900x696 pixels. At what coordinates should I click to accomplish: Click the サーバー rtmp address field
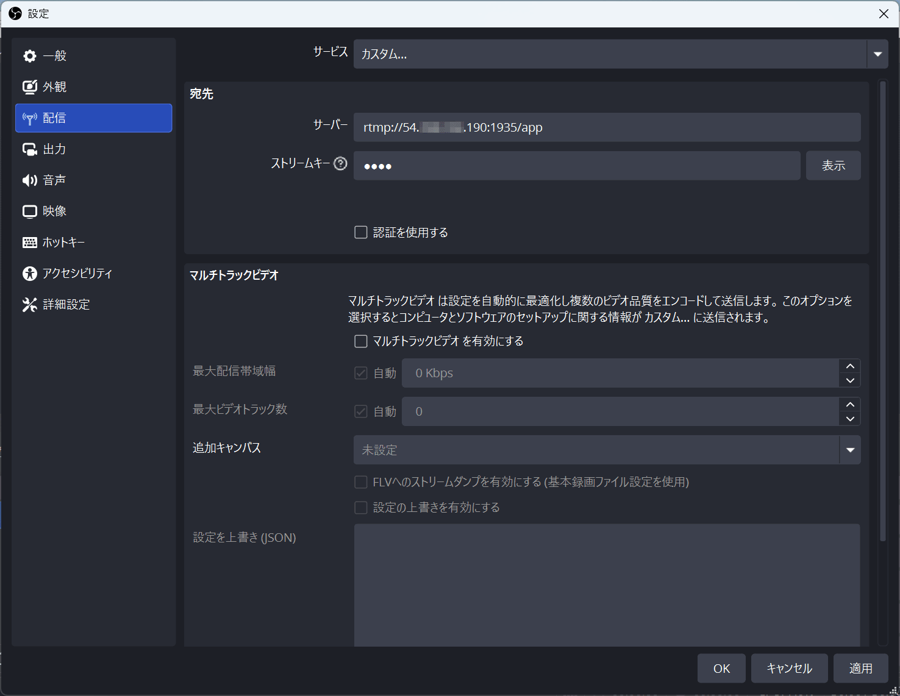click(x=607, y=127)
